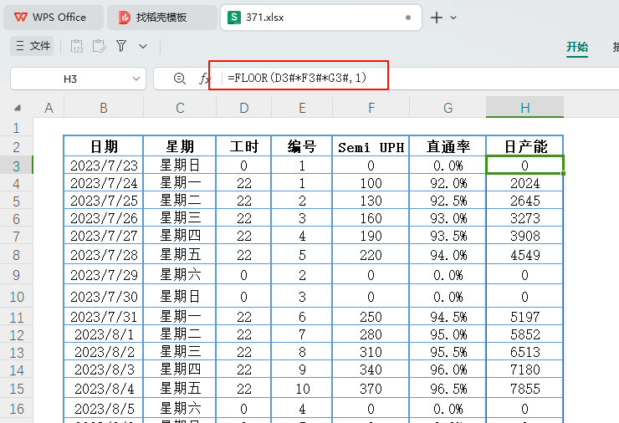The image size is (619, 423).
Task: Open the WPS Office home tab
Action: coord(54,18)
